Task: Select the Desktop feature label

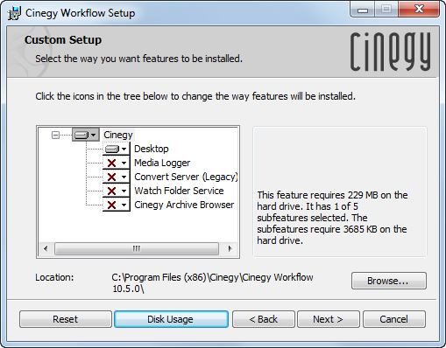Action: (x=152, y=149)
